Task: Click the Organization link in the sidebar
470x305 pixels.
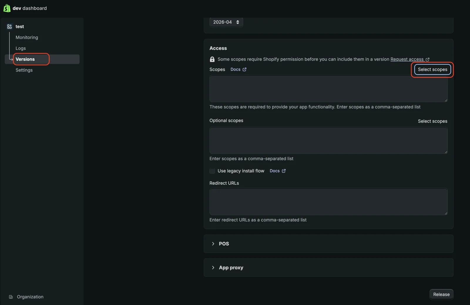Action: (x=30, y=297)
